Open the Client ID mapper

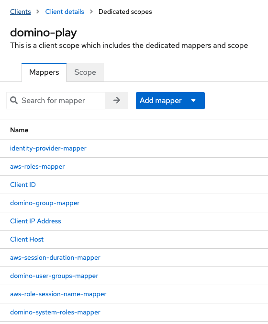[23, 185]
